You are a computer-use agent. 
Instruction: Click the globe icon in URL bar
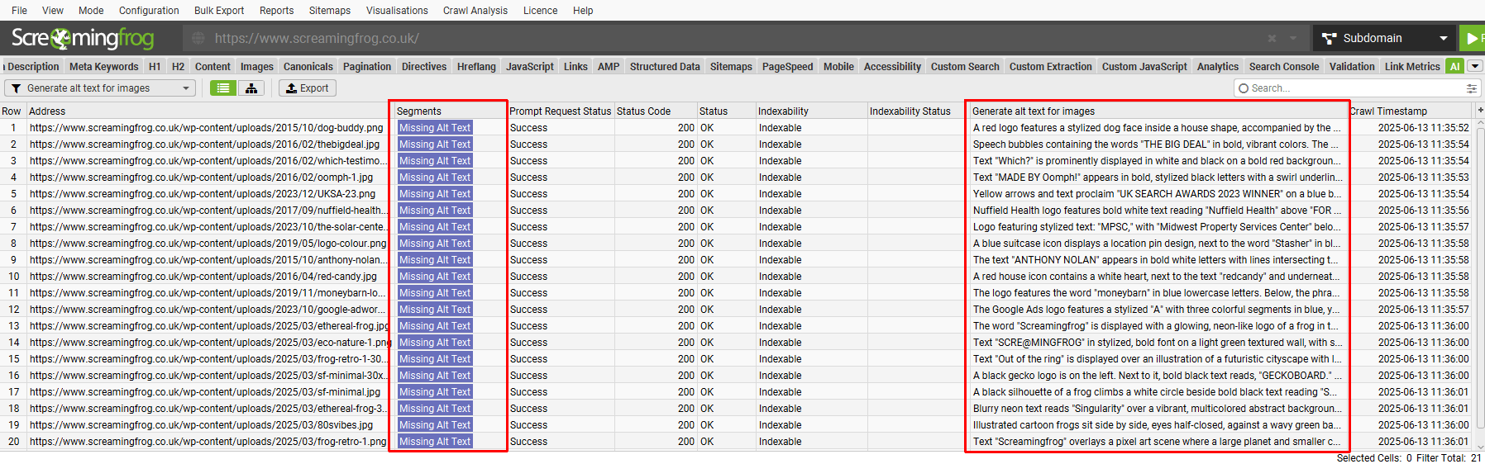[x=198, y=38]
